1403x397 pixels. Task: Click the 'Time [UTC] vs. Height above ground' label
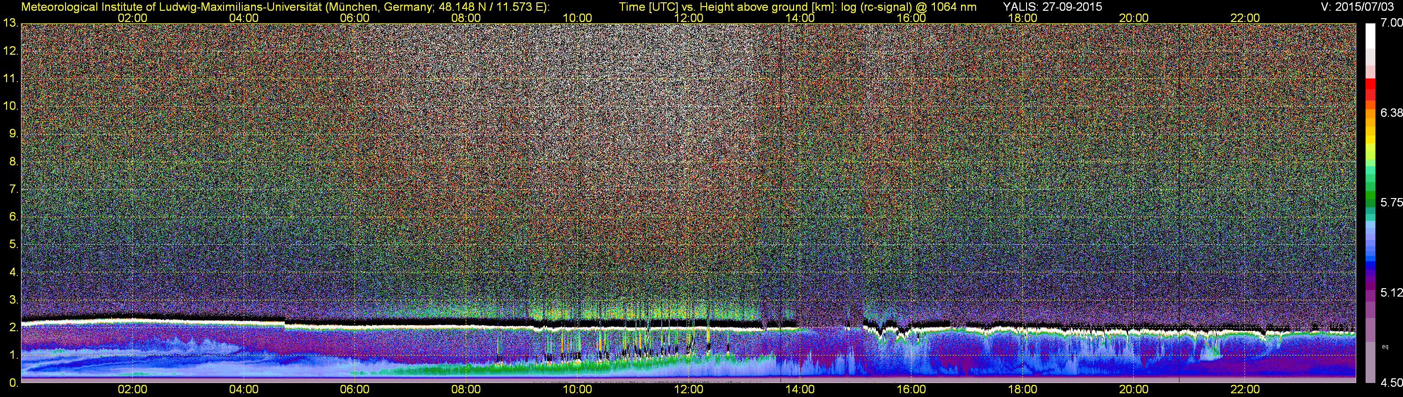coord(714,7)
